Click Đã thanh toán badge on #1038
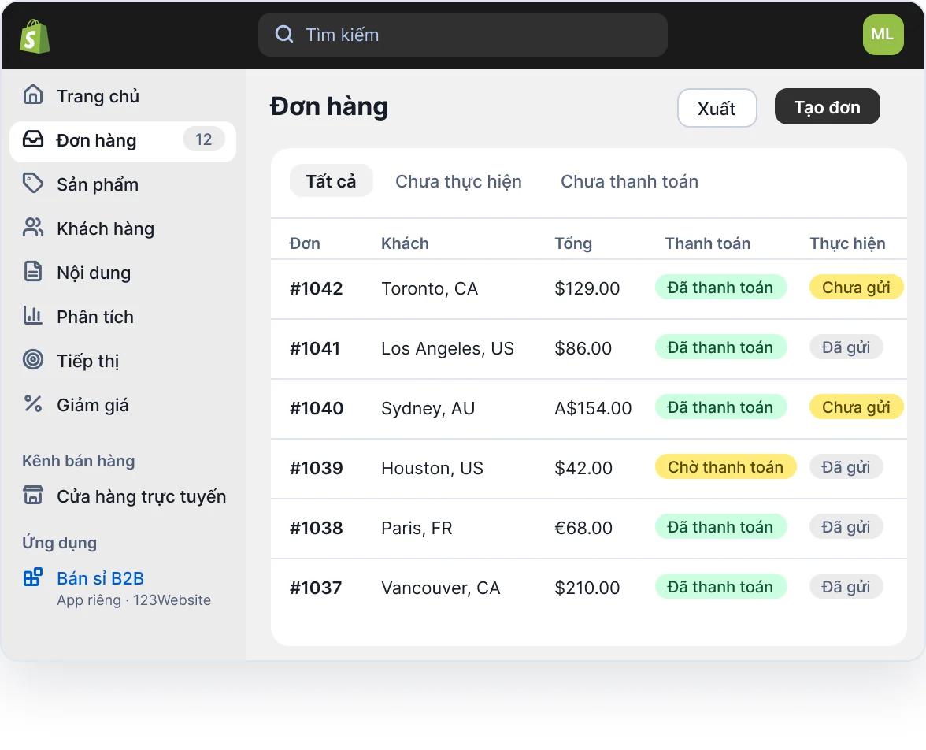The width and height of the screenshot is (926, 750). pyautogui.click(x=720, y=526)
